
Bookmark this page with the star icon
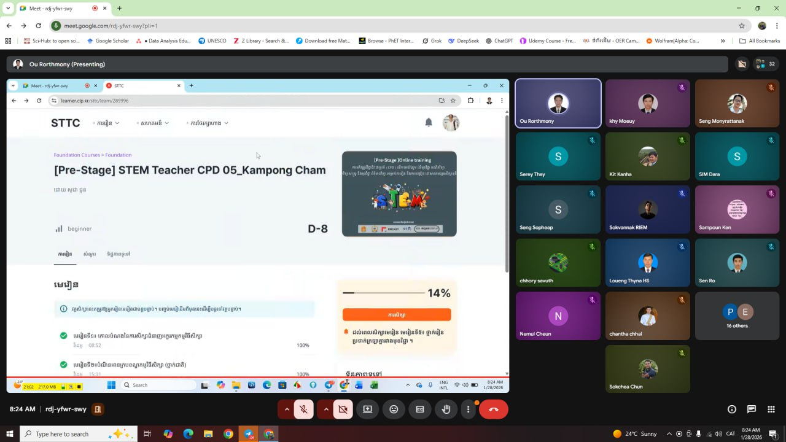741,26
